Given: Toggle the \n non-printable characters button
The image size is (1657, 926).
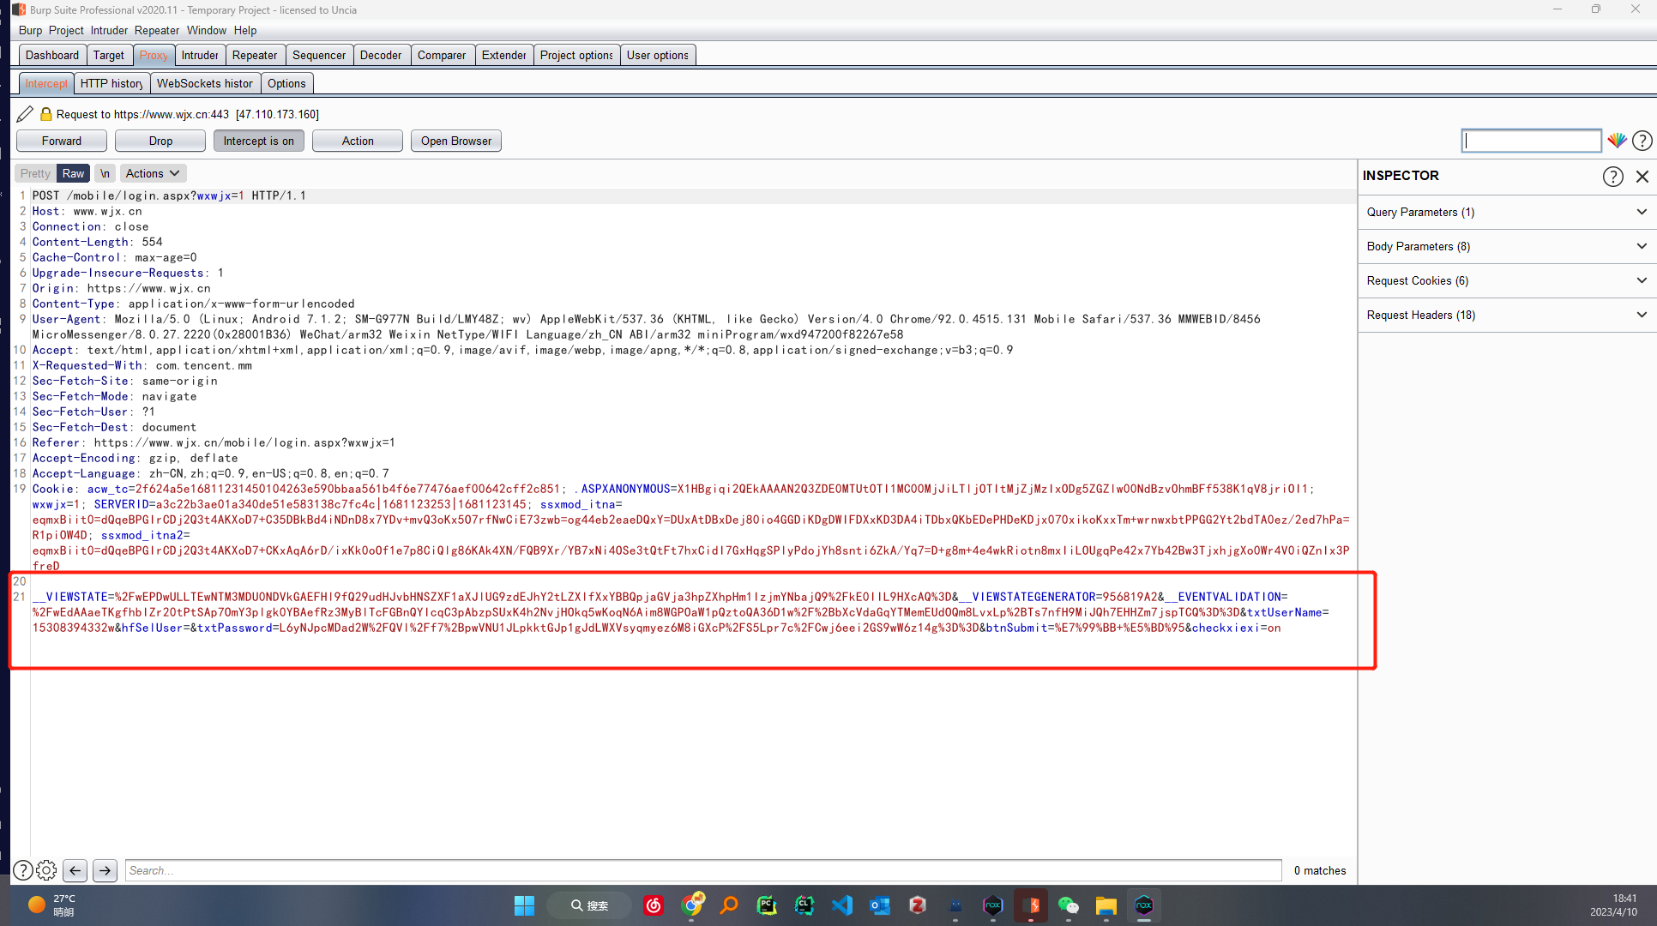Looking at the screenshot, I should [x=105, y=173].
